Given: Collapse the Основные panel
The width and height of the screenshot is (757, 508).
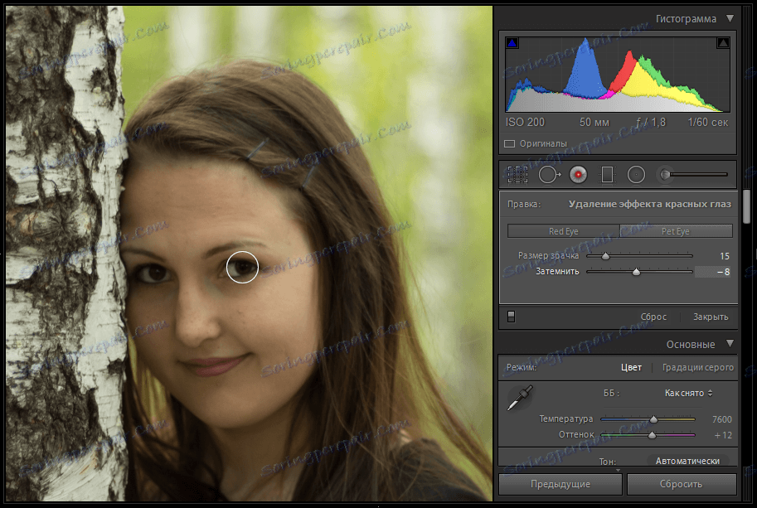Looking at the screenshot, I should 730,344.
